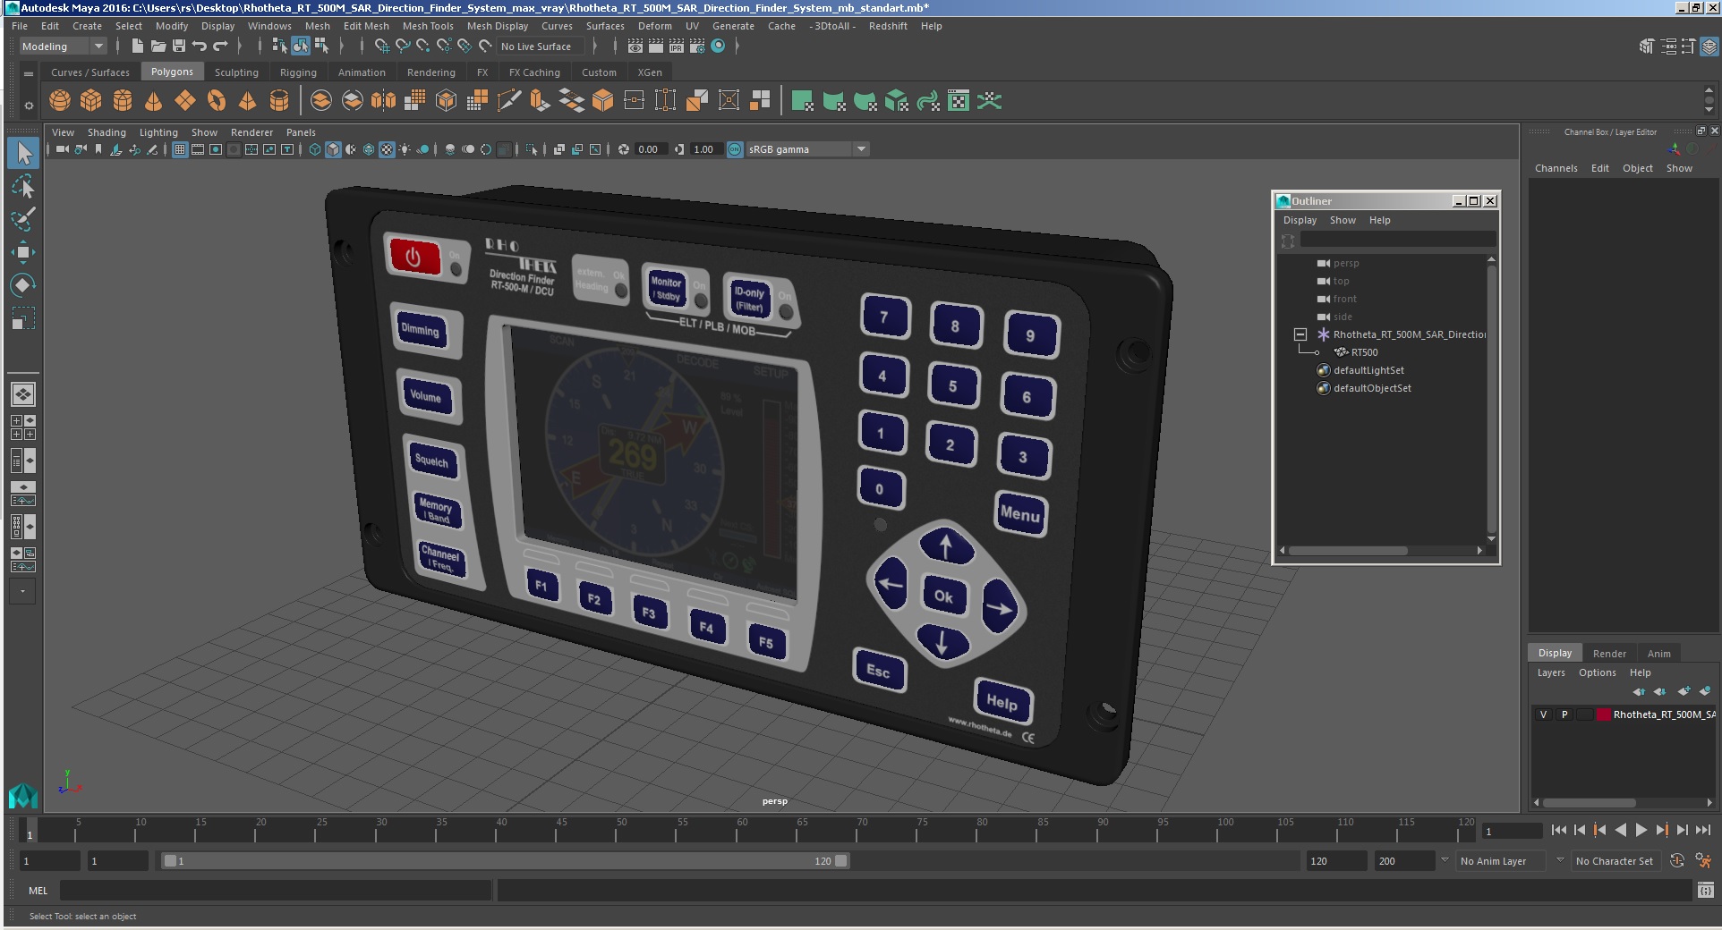Choose the Rotate tool in toolbox
This screenshot has width=1722, height=930.
point(23,285)
